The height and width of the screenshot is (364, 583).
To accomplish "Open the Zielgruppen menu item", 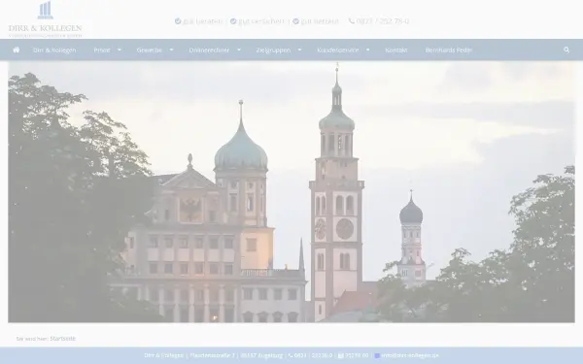I will point(273,50).
